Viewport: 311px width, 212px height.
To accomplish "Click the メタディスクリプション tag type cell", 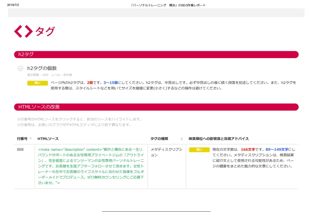I will coord(166,152).
